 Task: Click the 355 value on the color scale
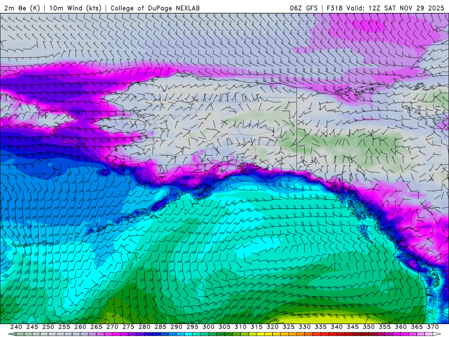click(385, 327)
